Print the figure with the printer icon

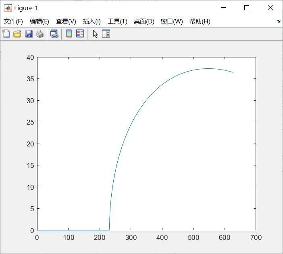[40, 34]
